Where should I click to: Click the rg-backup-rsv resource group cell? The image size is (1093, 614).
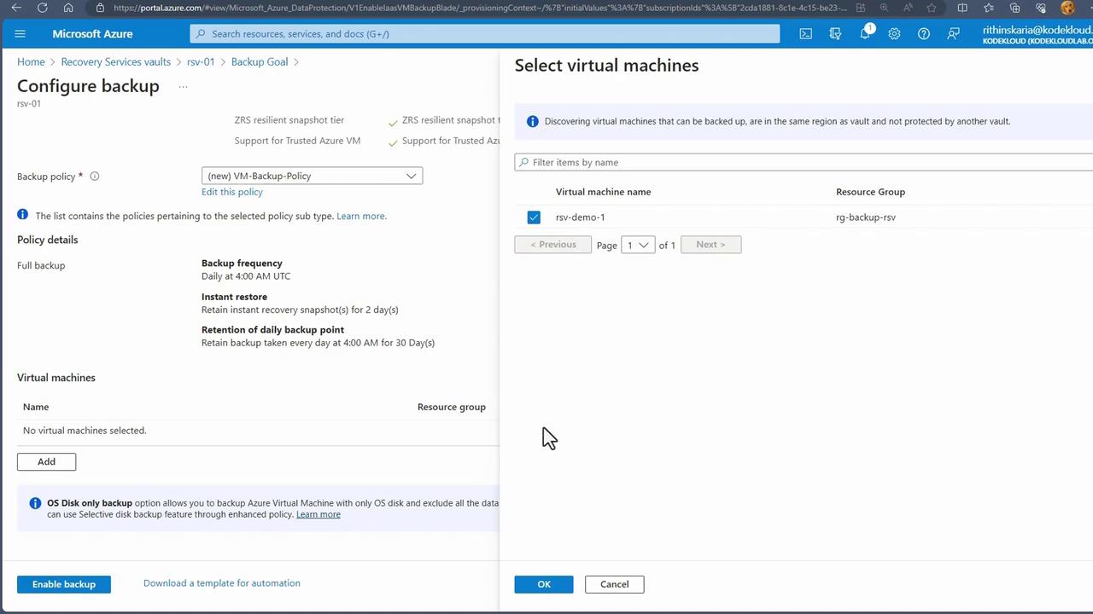tap(866, 217)
